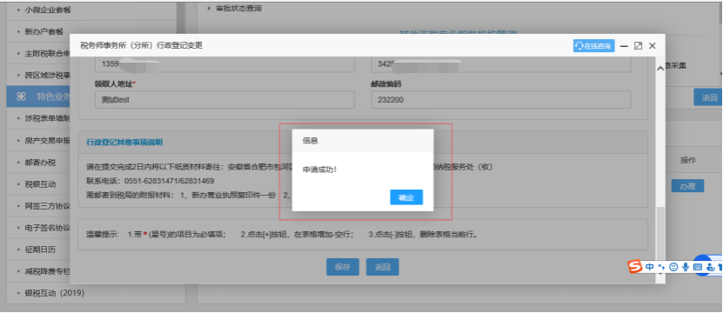Click the 邮政编码 field showing 232200
This screenshot has width=723, height=313.
pos(501,100)
